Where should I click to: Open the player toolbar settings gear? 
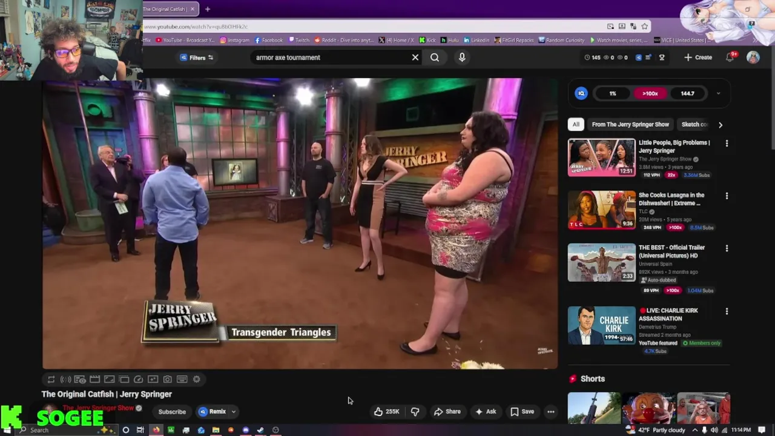(x=196, y=379)
